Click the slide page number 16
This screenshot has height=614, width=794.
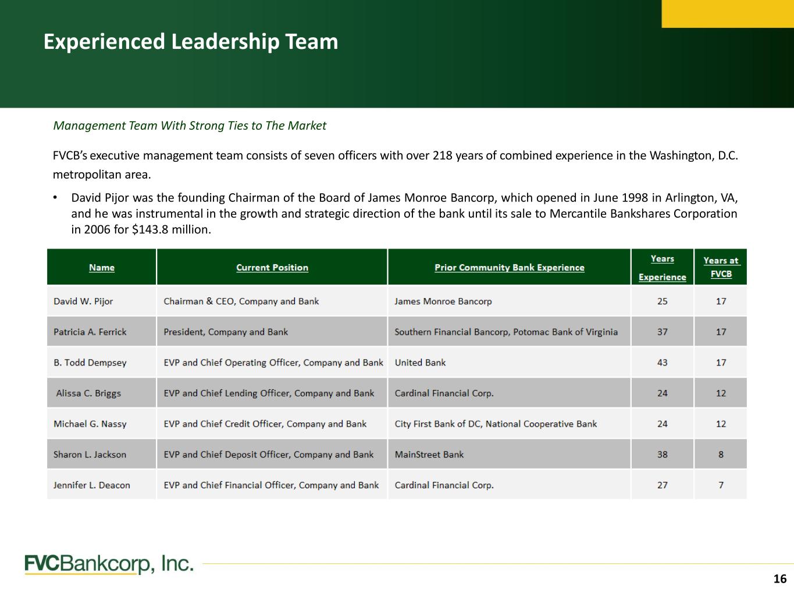point(779,579)
